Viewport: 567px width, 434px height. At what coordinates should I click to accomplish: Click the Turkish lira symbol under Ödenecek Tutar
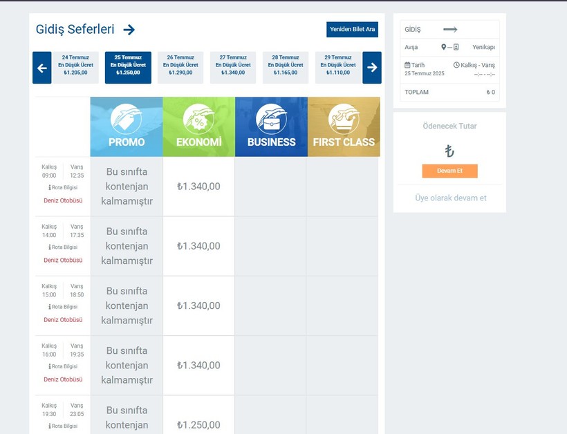[449, 151]
